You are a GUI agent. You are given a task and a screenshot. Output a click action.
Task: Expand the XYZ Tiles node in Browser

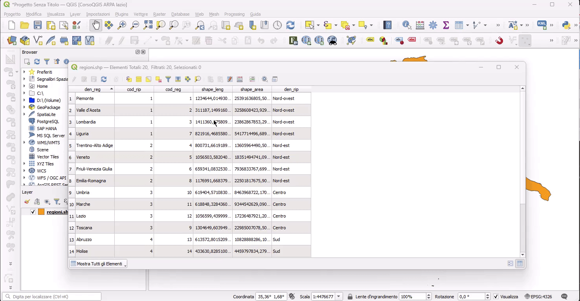[24, 164]
